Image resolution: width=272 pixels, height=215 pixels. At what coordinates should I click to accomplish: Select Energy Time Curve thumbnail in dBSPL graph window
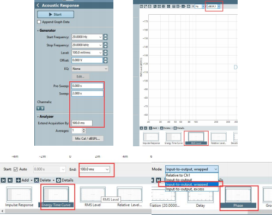[173, 138]
